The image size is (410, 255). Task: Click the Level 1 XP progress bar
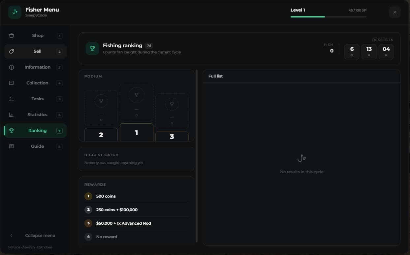(x=328, y=17)
